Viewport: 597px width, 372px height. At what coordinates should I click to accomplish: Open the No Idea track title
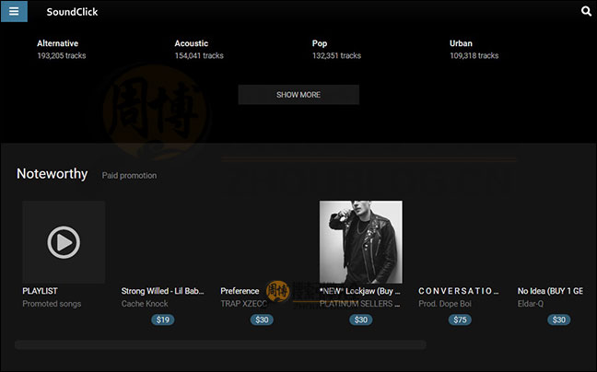pos(550,291)
